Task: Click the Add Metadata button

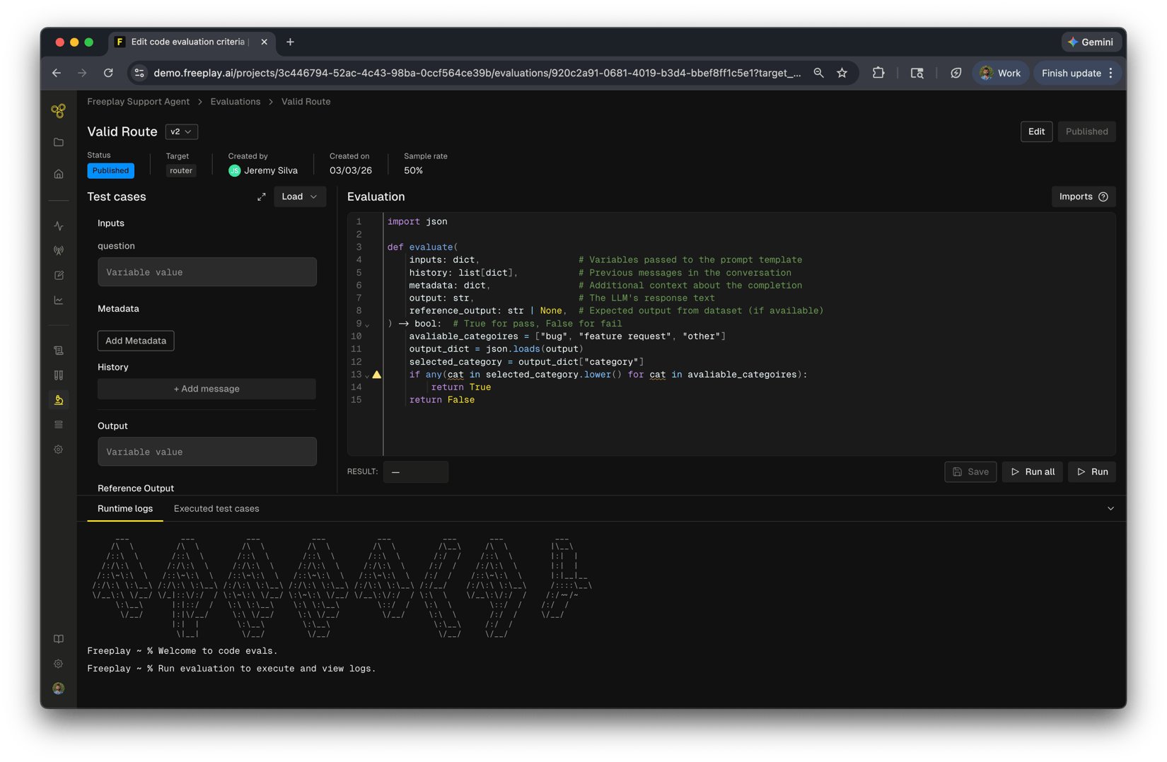Action: tap(136, 341)
